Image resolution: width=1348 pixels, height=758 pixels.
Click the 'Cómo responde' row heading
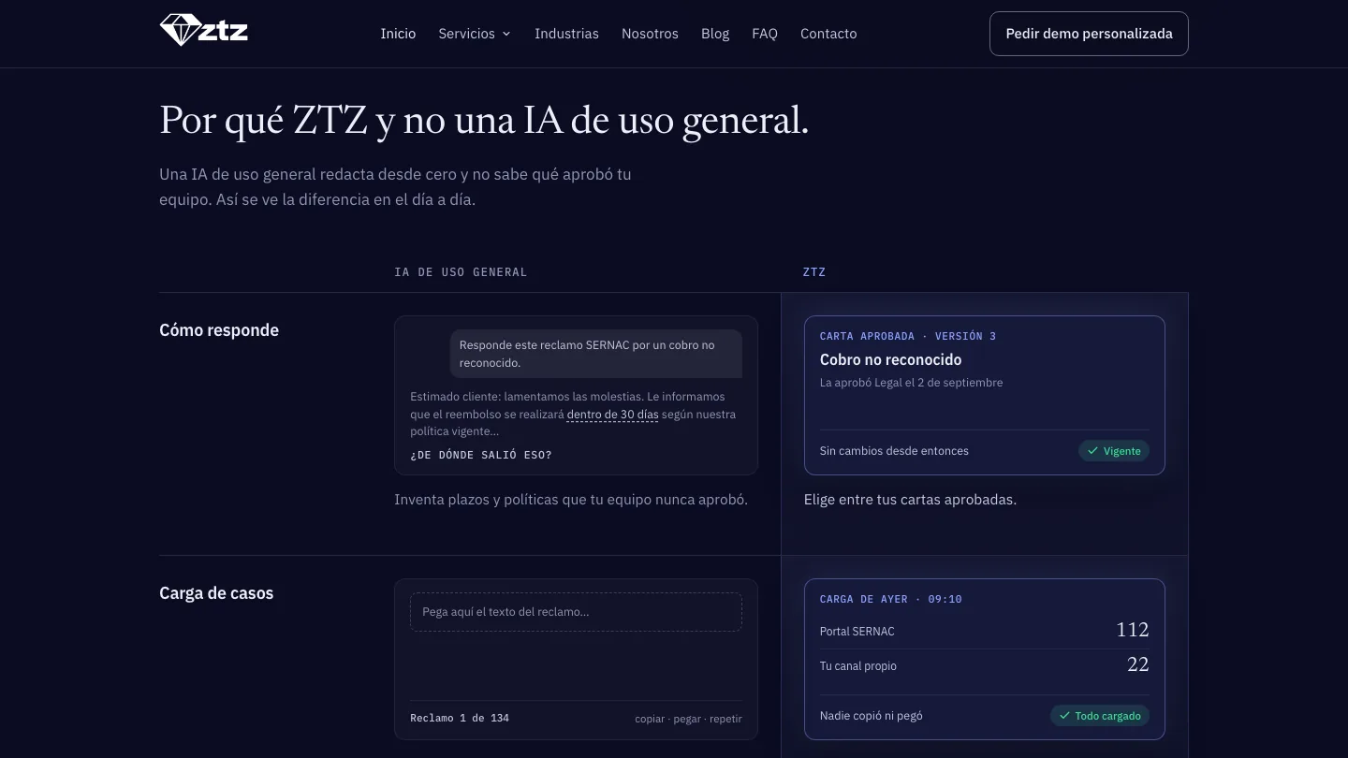[x=219, y=330]
